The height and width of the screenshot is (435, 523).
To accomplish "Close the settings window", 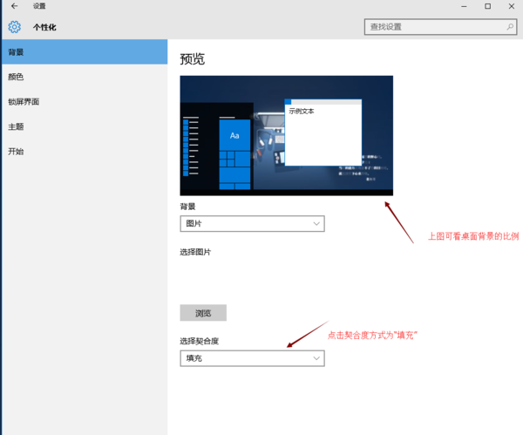I will (512, 6).
